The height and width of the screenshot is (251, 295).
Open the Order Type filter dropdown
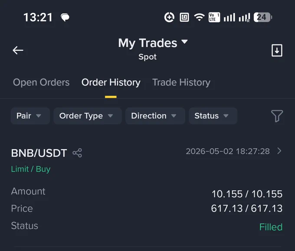point(88,116)
